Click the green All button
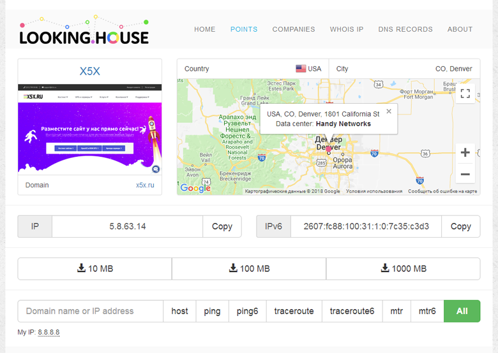Image resolution: width=498 pixels, height=353 pixels. point(462,311)
